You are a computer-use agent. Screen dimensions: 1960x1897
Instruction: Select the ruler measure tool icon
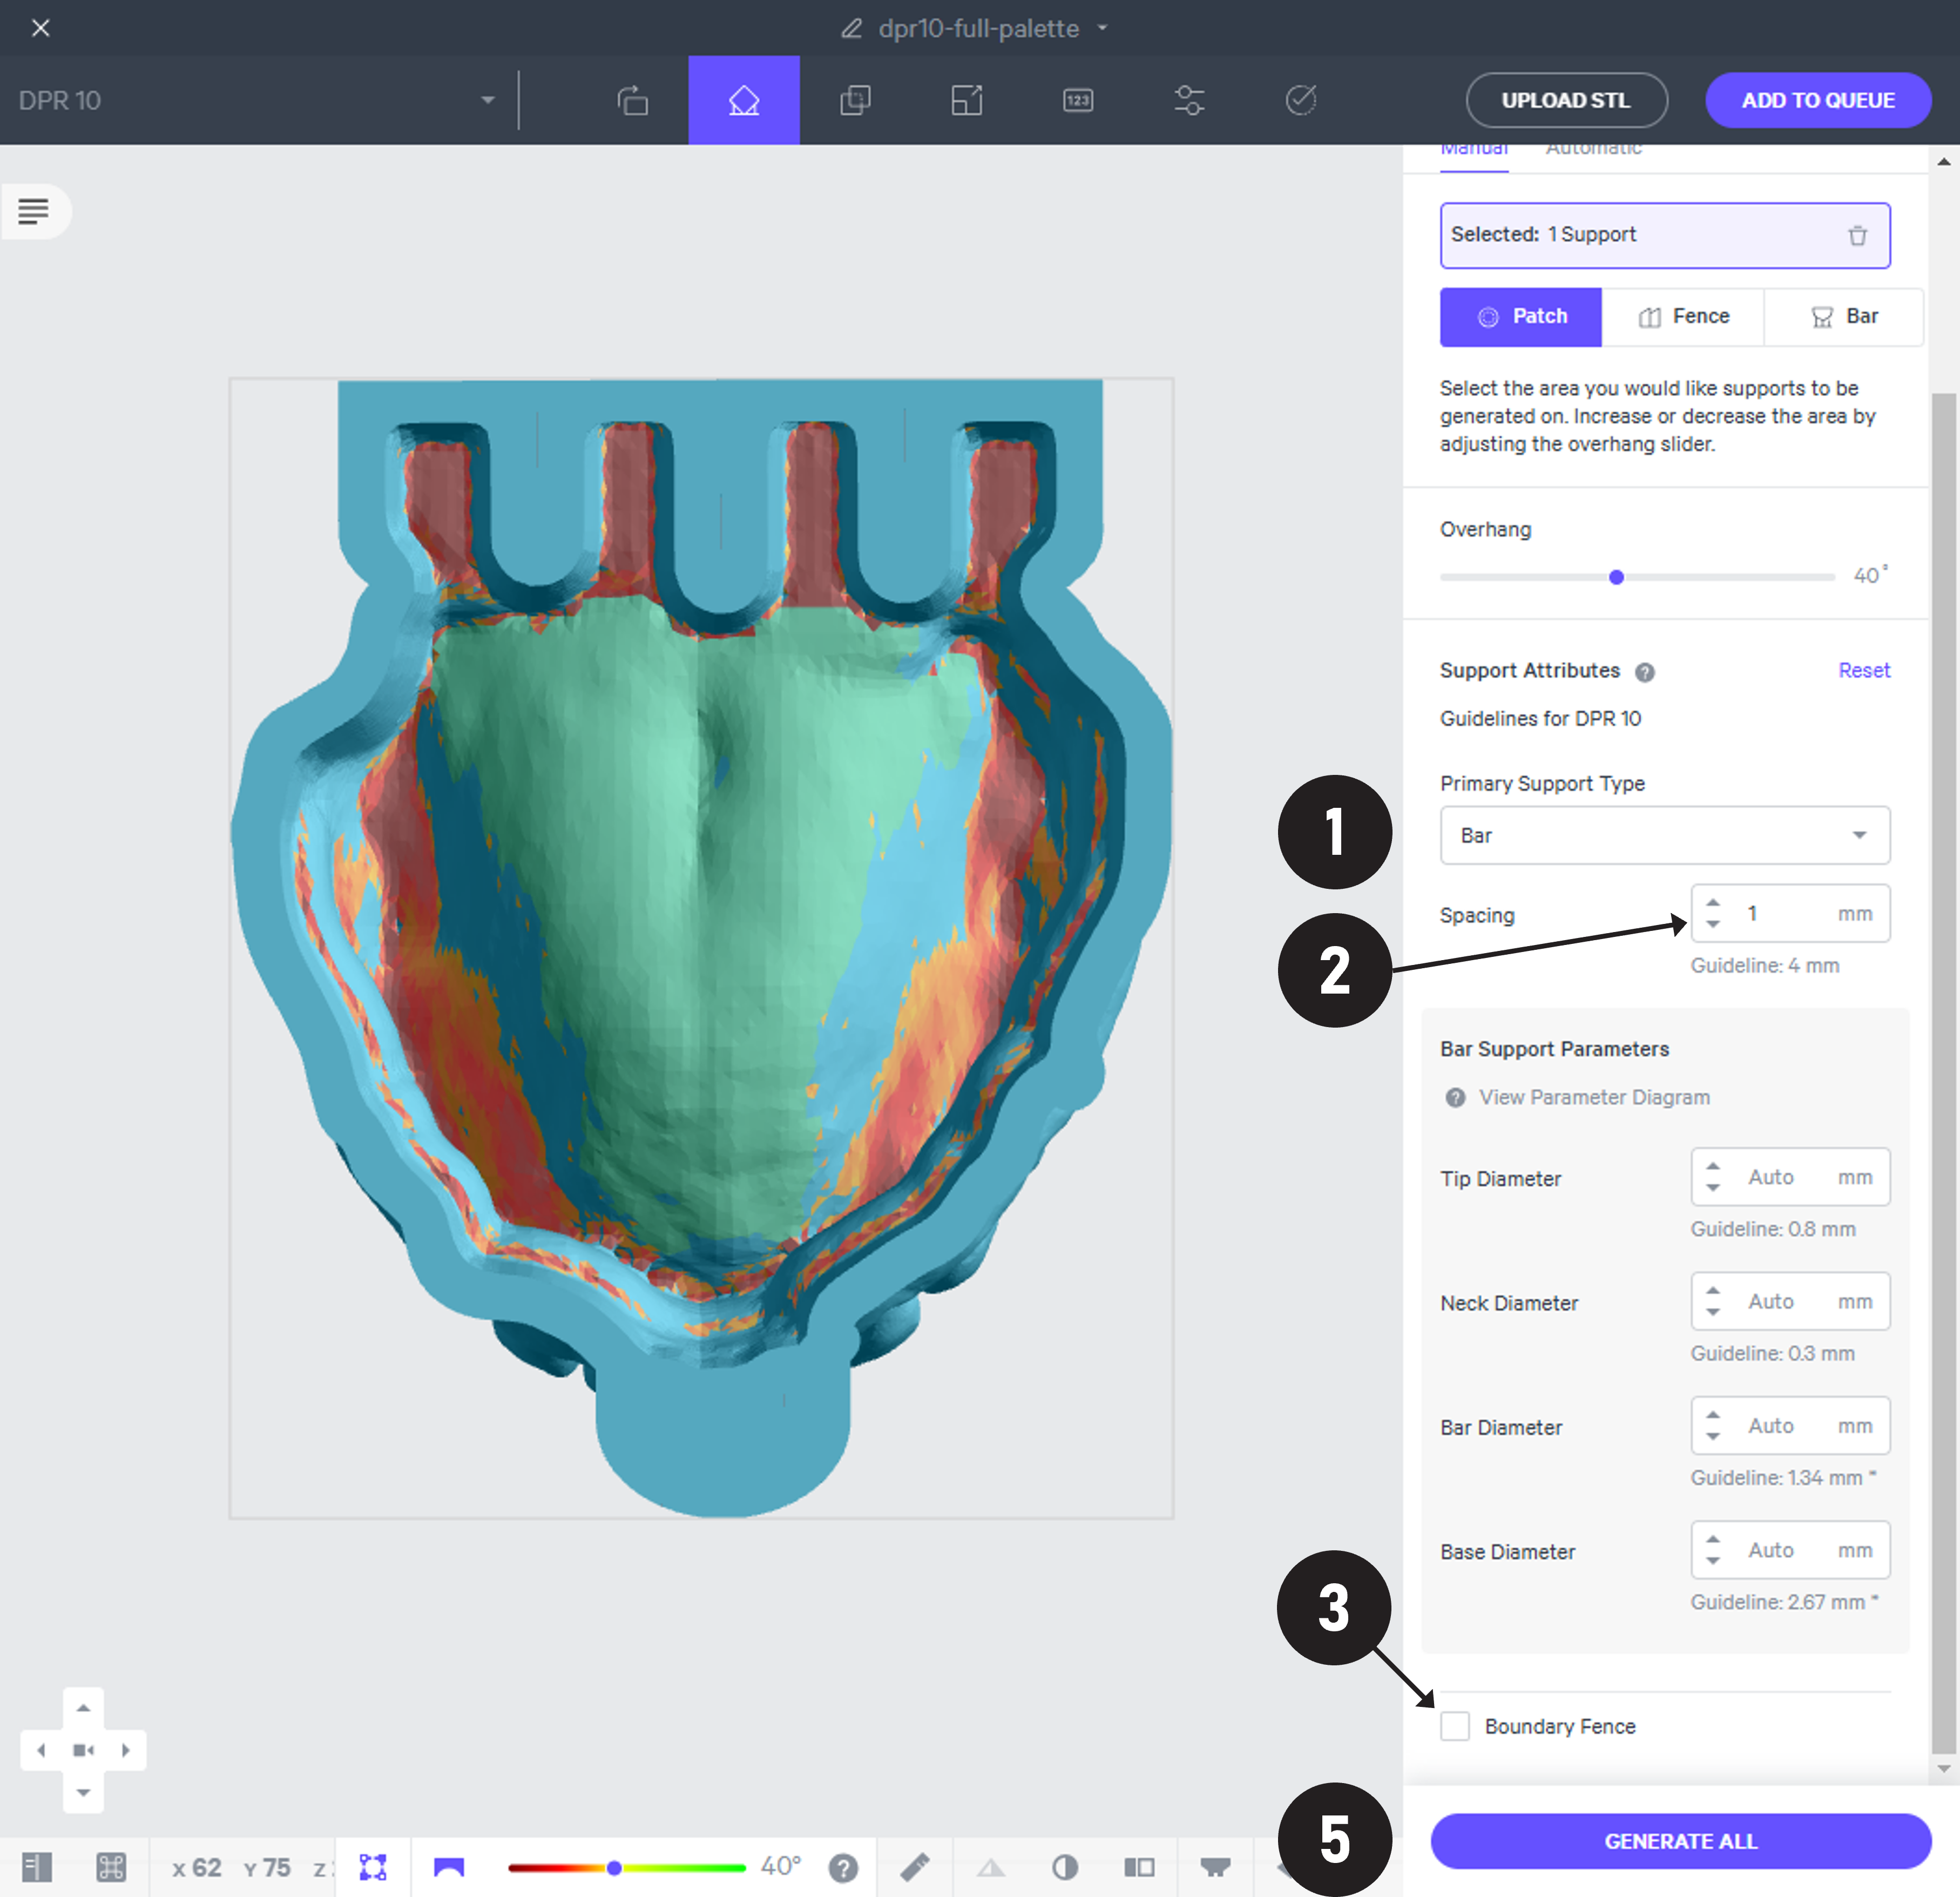pos(914,1866)
